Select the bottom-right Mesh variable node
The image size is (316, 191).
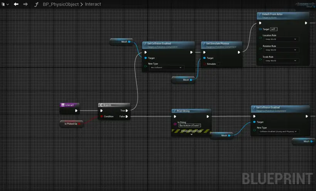point(304,141)
